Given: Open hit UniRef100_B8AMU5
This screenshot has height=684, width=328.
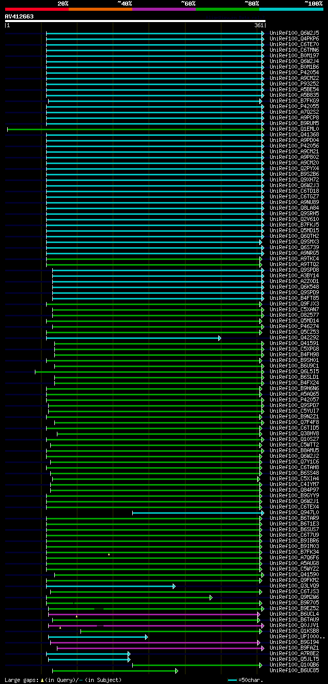Looking at the screenshot, I should 295,451.
